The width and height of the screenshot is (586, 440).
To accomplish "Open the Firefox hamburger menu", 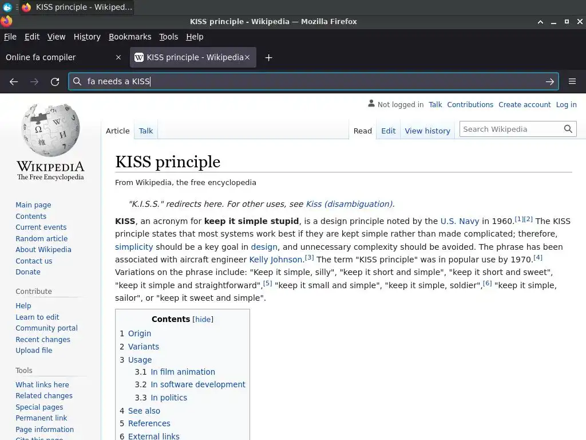I will (x=572, y=81).
